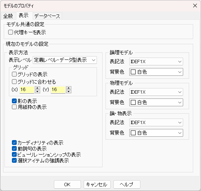This screenshot has height=191, width=201.
Task: Enable 代理キーを表示 checkbox
Action: [10, 32]
